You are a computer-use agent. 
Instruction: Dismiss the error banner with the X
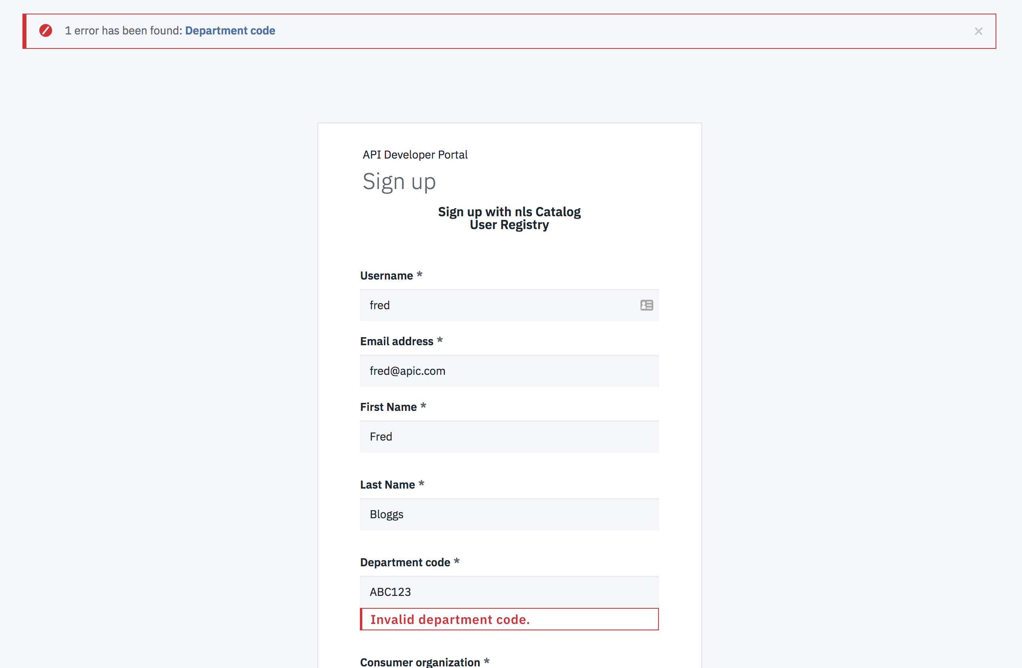coord(978,31)
